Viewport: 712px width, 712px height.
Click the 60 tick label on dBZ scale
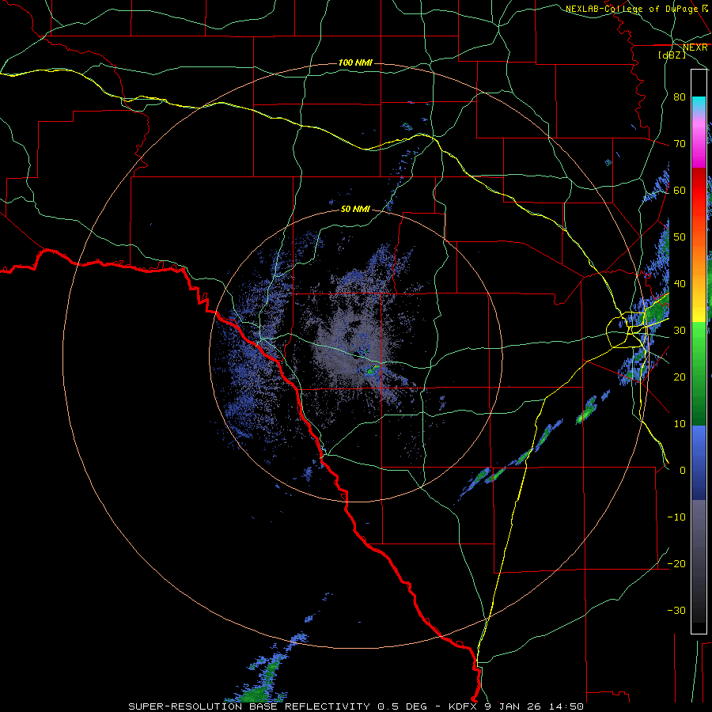(x=680, y=190)
